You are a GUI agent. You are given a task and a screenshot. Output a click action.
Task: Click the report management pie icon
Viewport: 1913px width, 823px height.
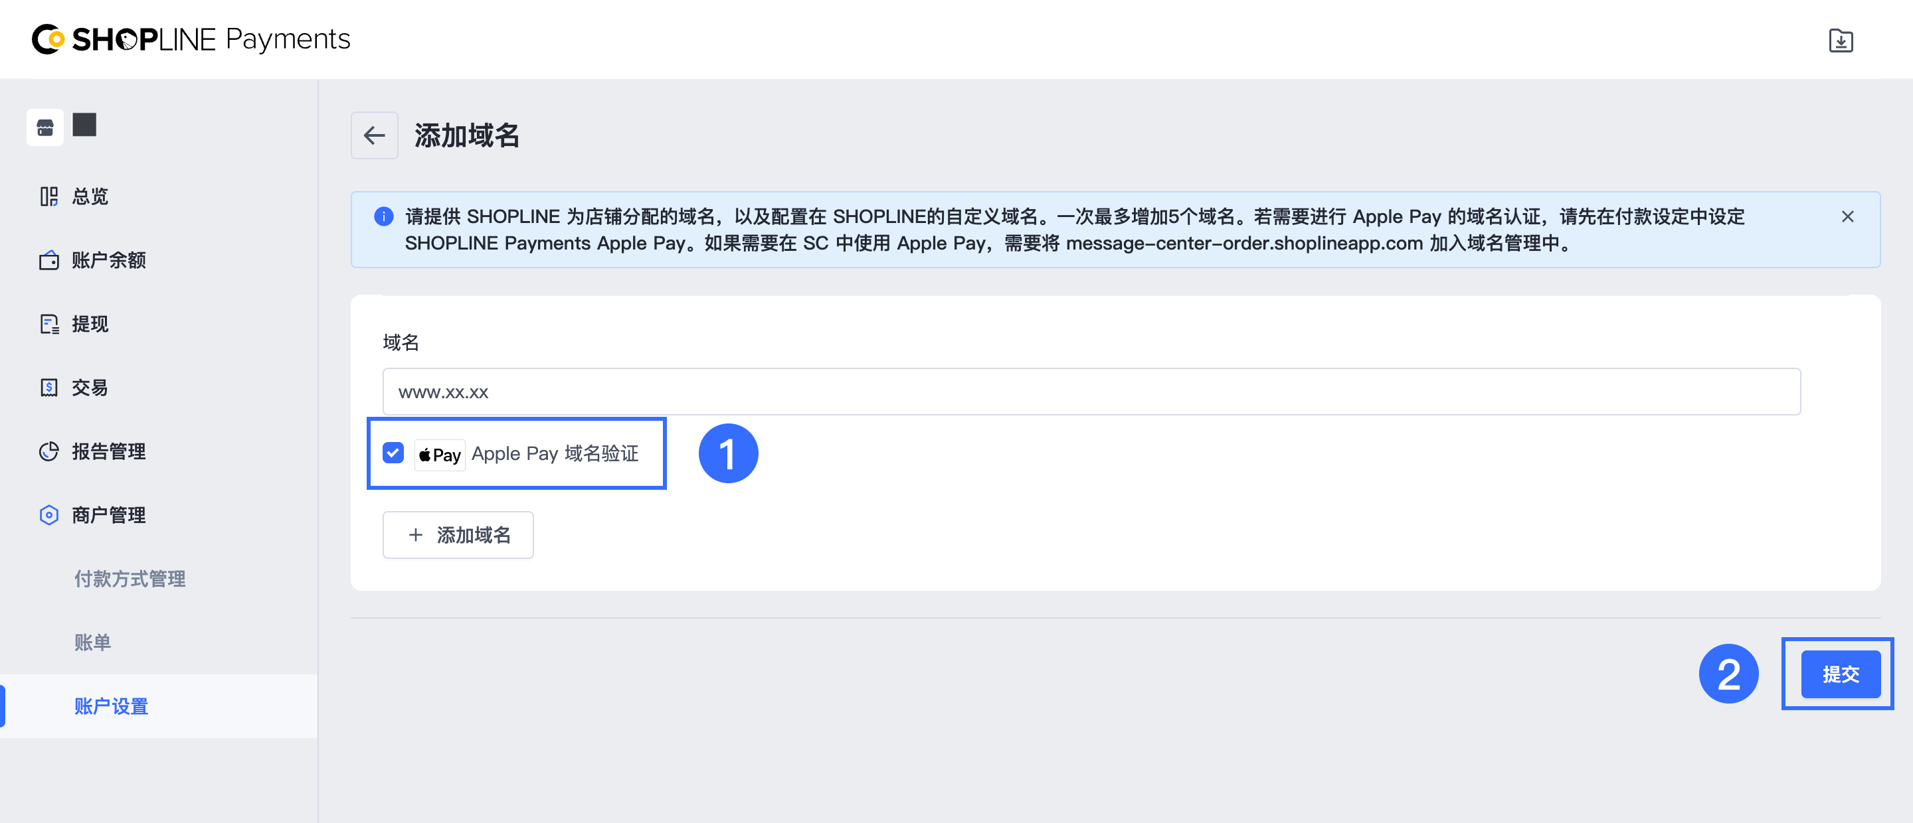49,451
